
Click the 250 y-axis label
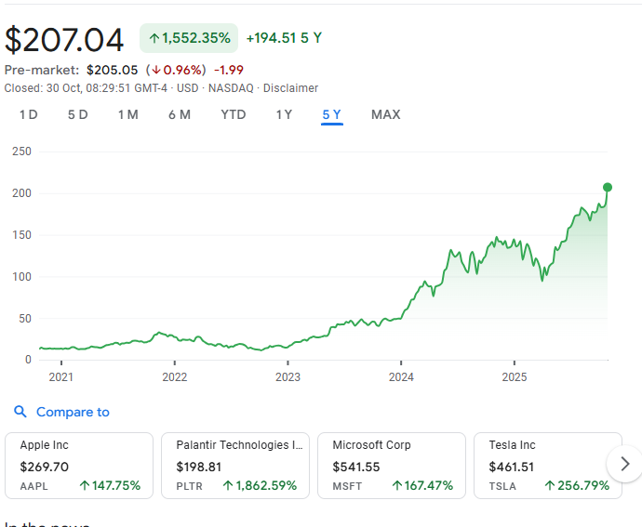21,152
